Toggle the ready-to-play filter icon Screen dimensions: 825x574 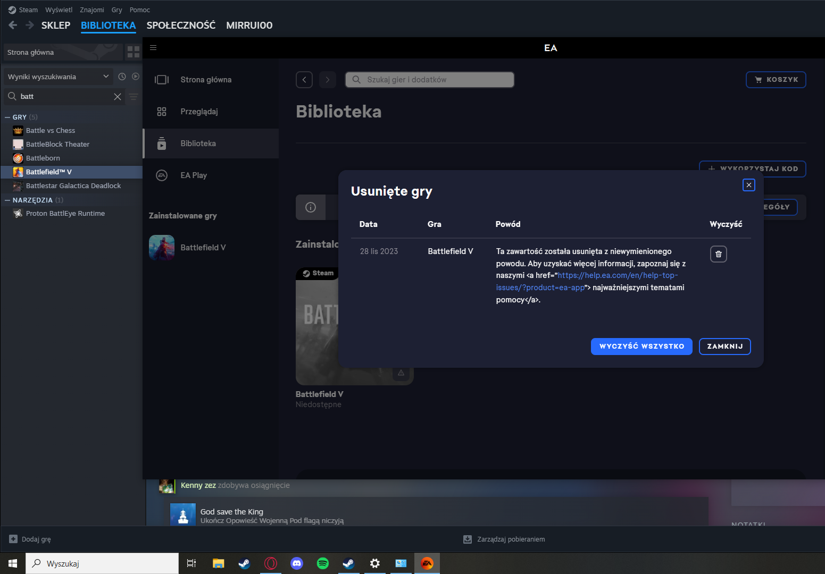(x=136, y=77)
